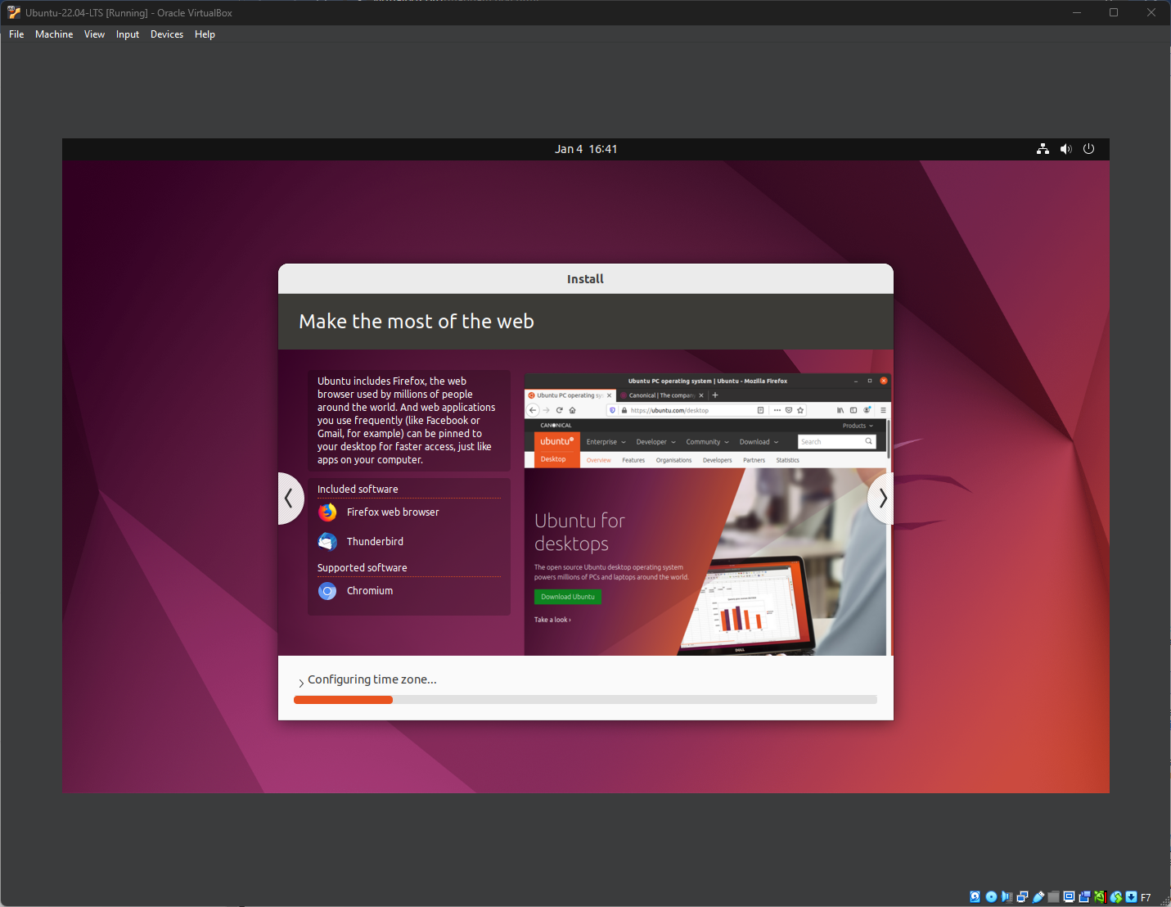The width and height of the screenshot is (1171, 907).
Task: Click the installation progress bar
Action: click(585, 700)
